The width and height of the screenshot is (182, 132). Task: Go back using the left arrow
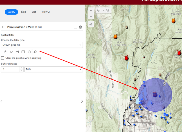pyautogui.click(x=3, y=27)
